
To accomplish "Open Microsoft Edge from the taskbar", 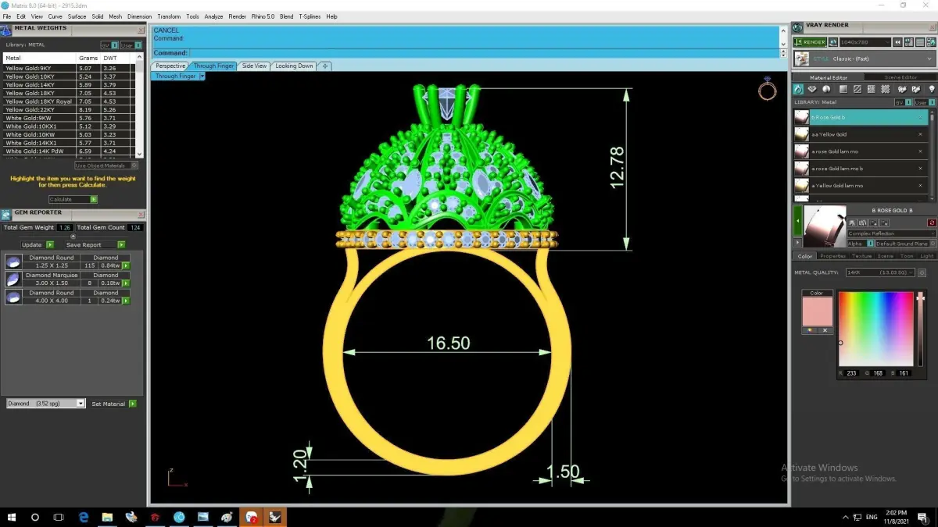I will 84,517.
